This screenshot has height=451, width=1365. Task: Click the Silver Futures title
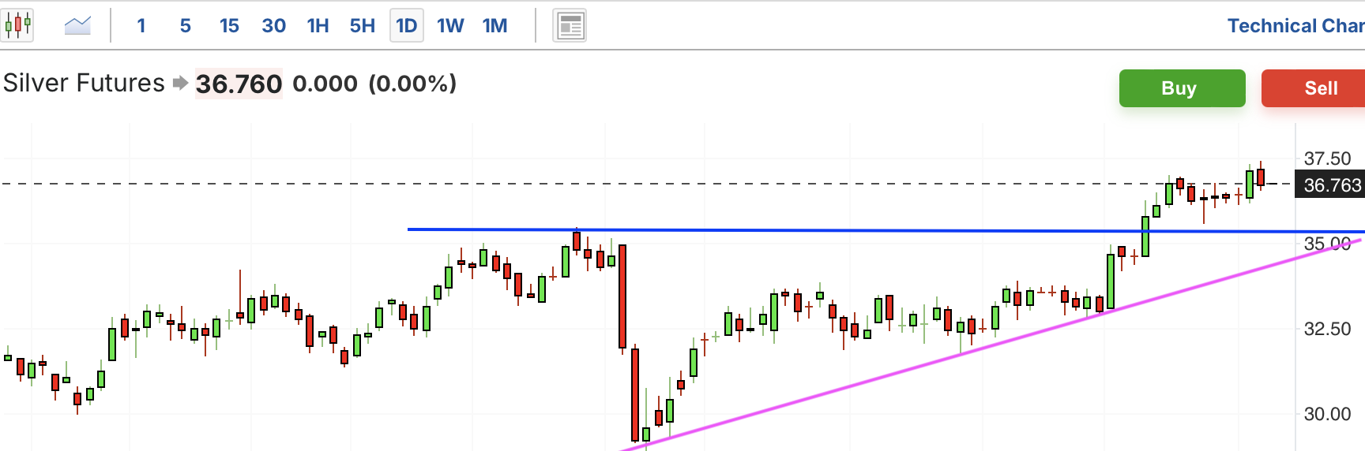[84, 83]
